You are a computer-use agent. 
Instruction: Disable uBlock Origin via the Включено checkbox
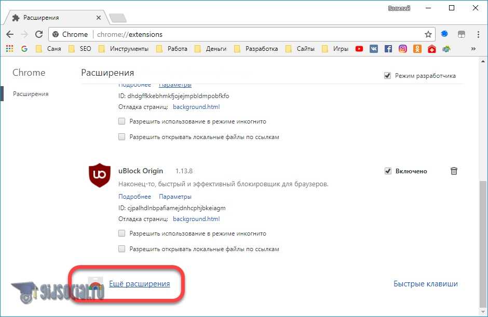point(387,171)
